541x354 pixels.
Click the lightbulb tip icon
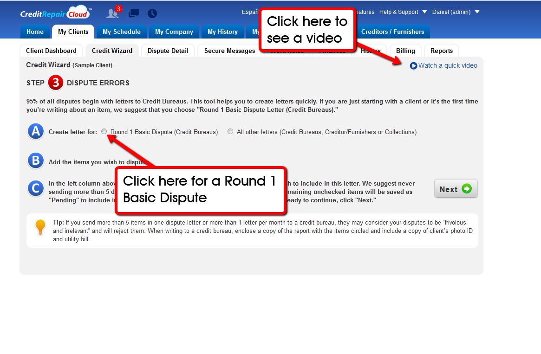[x=40, y=227]
